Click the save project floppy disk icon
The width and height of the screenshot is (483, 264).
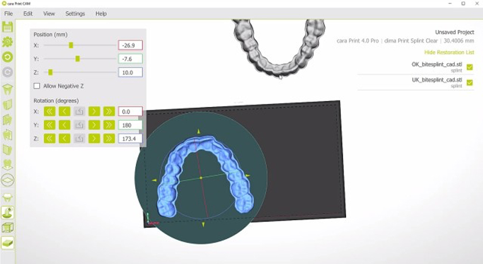pyautogui.click(x=7, y=27)
